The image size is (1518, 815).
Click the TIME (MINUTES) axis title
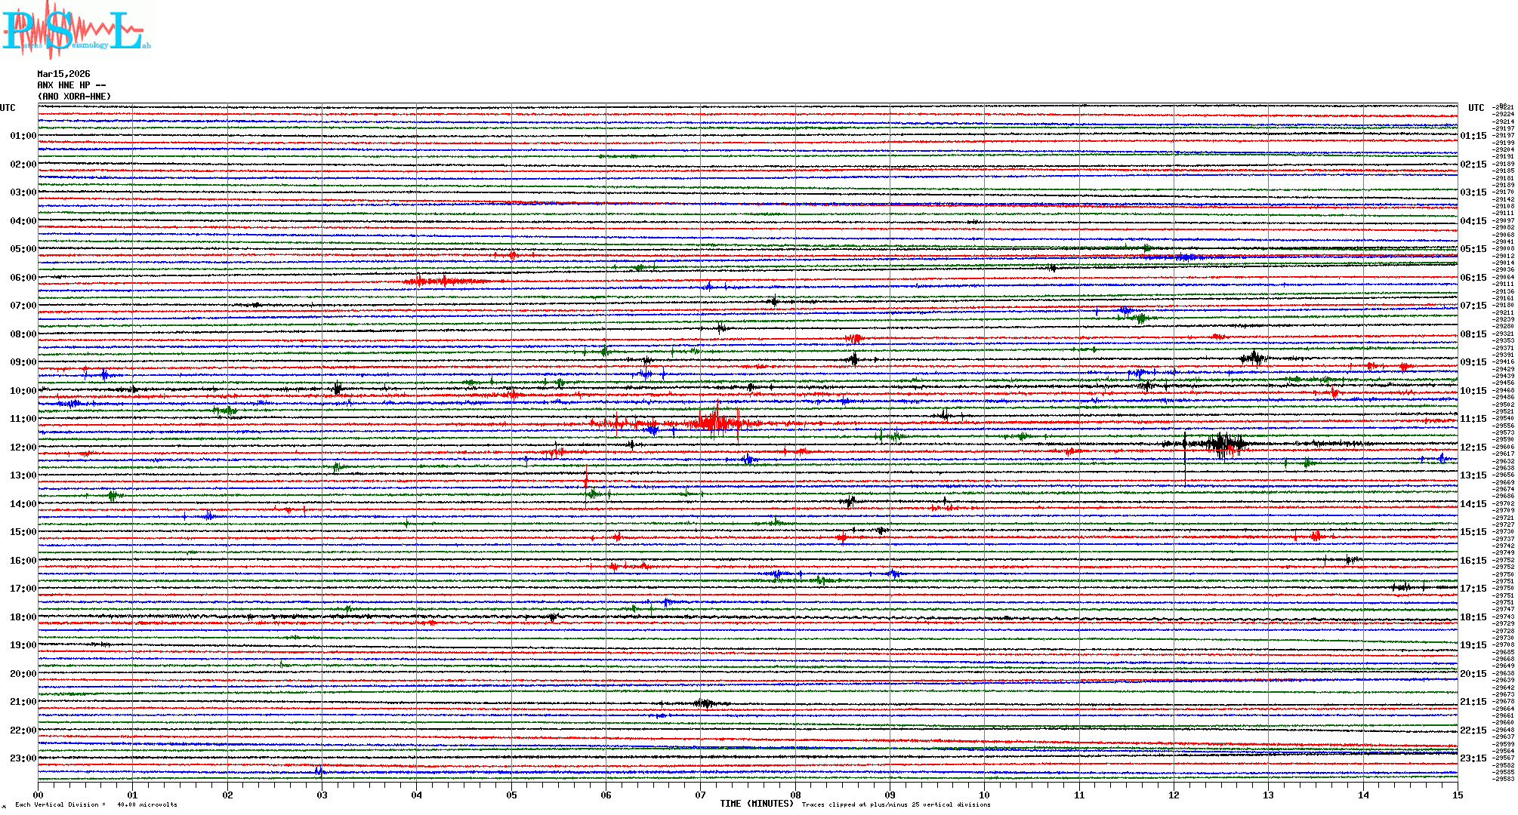coord(757,804)
